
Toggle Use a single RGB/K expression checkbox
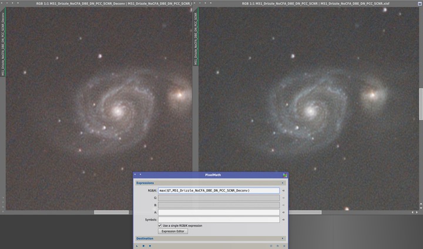(x=160, y=226)
